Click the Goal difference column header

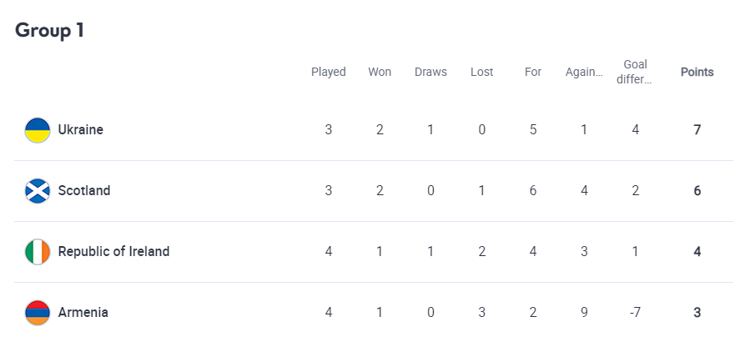[x=635, y=72]
